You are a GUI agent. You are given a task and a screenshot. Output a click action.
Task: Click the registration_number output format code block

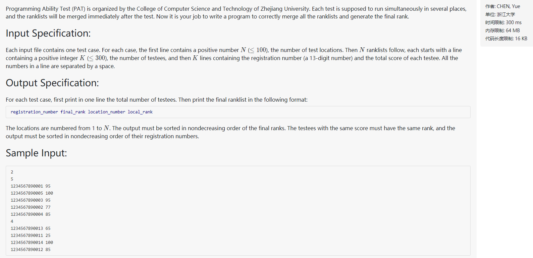point(82,112)
